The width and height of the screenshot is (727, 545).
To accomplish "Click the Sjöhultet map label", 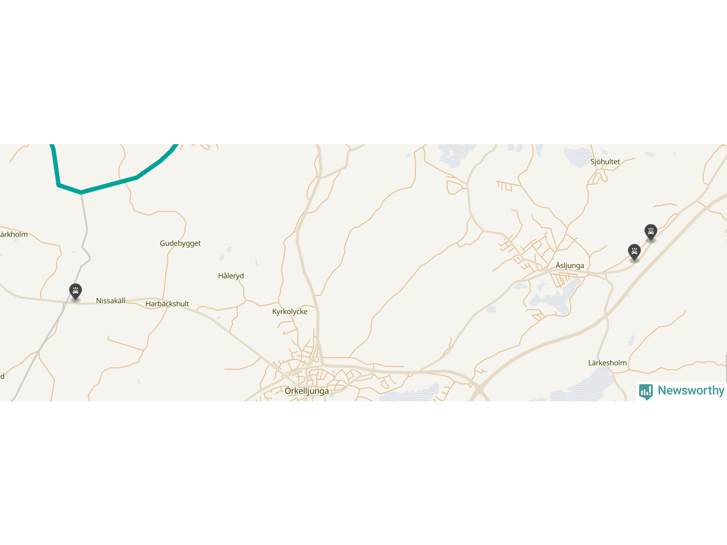I will point(605,162).
